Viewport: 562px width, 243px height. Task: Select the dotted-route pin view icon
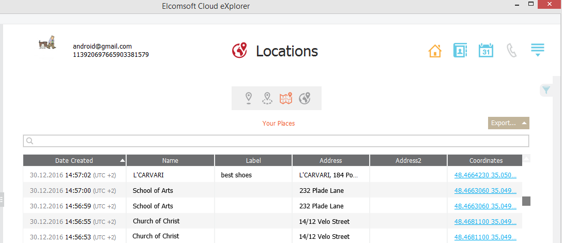click(x=267, y=98)
